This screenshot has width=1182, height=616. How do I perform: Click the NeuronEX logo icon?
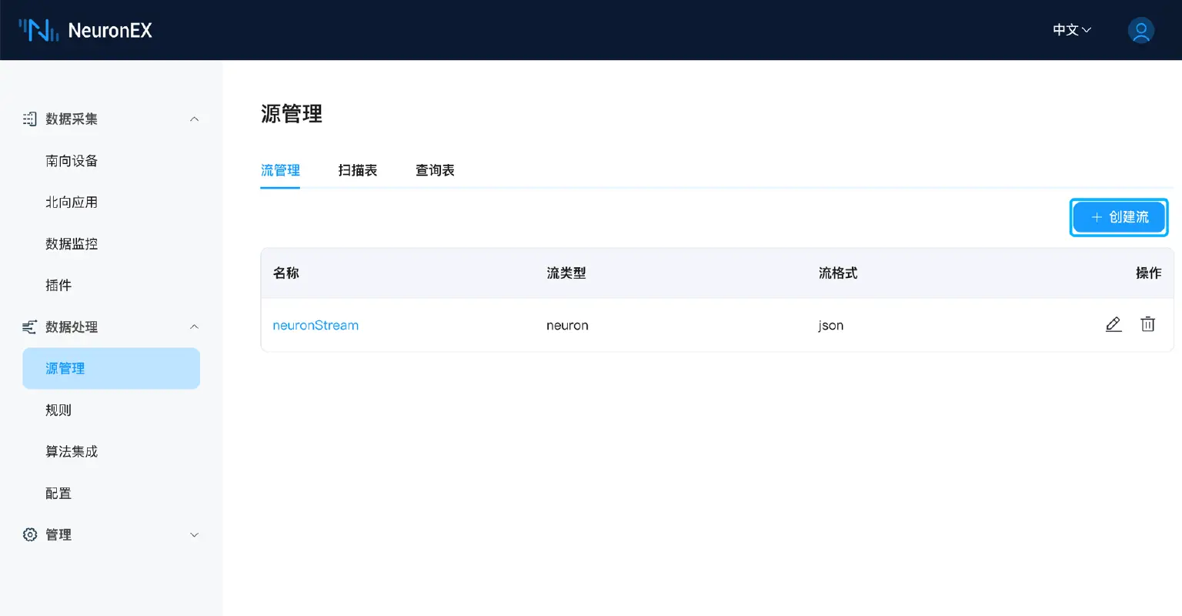click(x=38, y=30)
